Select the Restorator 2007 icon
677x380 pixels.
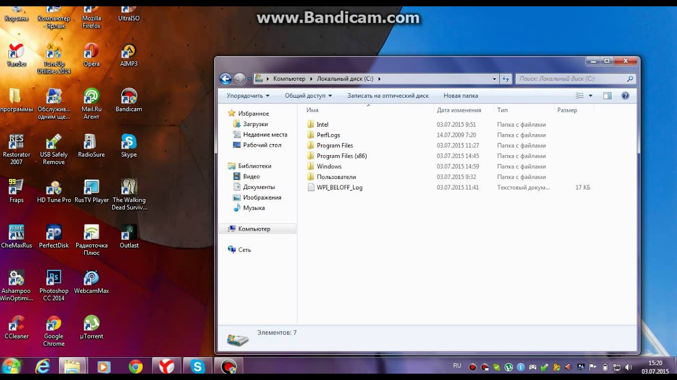(x=16, y=149)
